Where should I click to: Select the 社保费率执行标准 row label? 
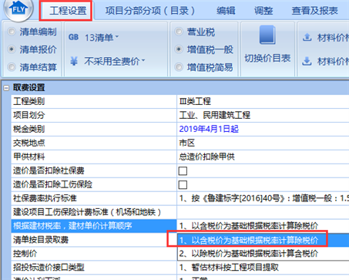click(45, 198)
